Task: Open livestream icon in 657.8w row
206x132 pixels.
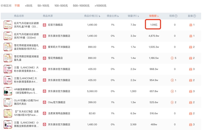Action: [191, 91]
